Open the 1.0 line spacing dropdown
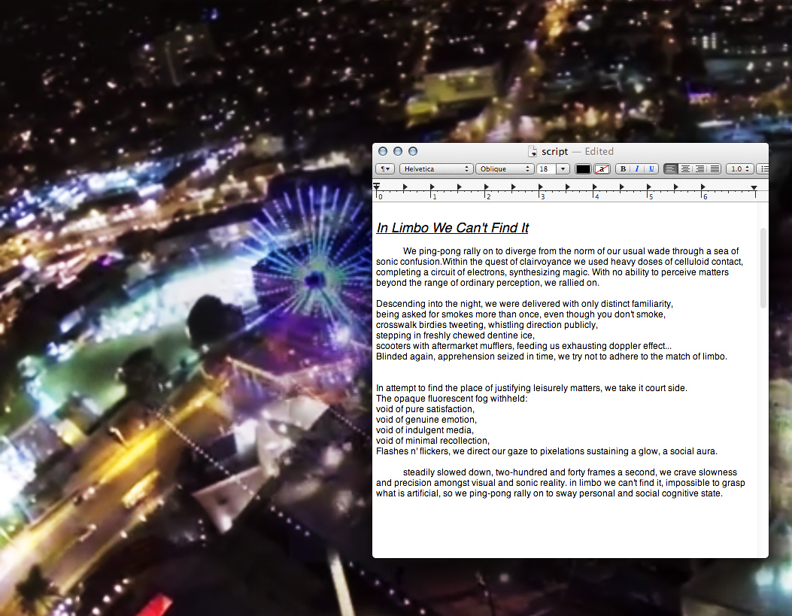The width and height of the screenshot is (792, 616). click(x=739, y=169)
